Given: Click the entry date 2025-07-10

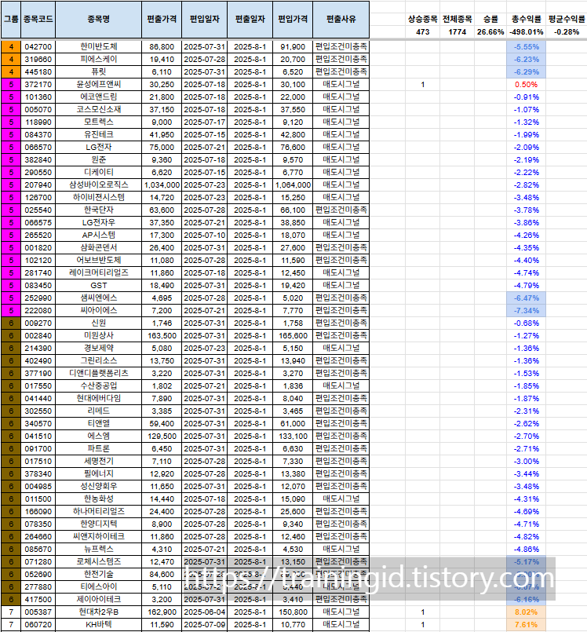Looking at the screenshot, I should point(204,236).
